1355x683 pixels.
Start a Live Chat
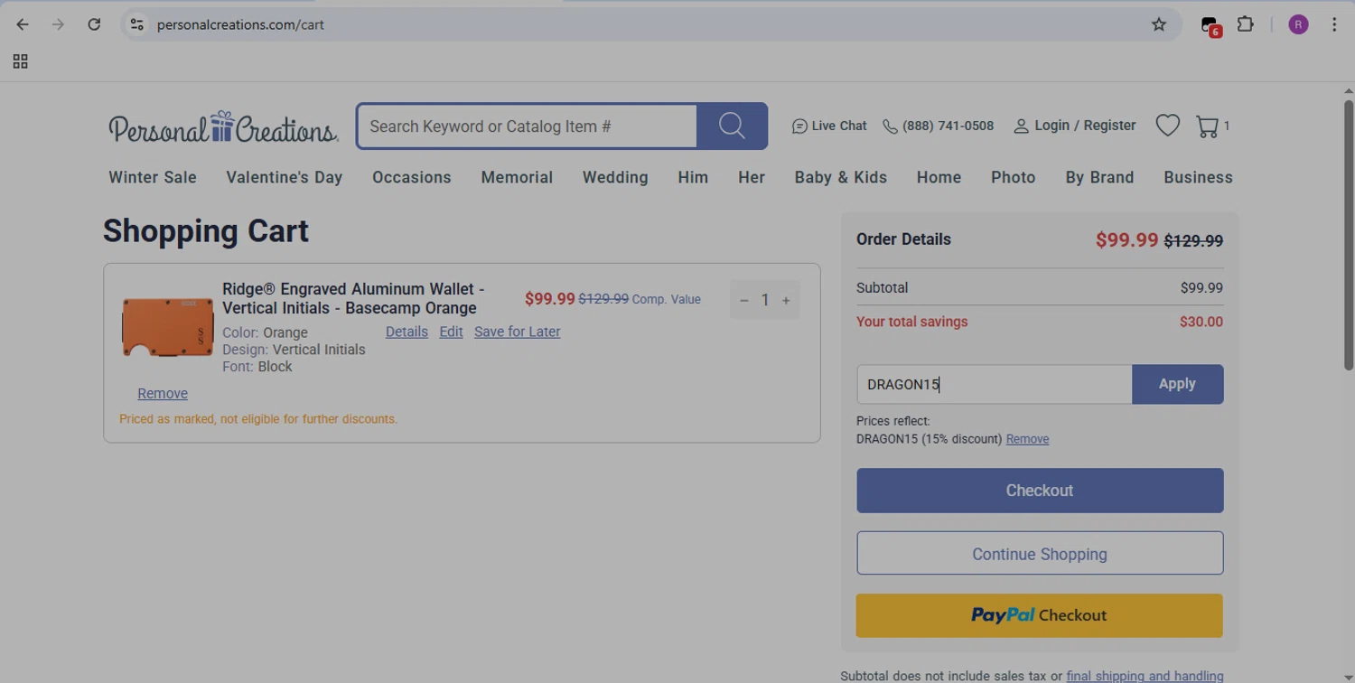pos(828,126)
